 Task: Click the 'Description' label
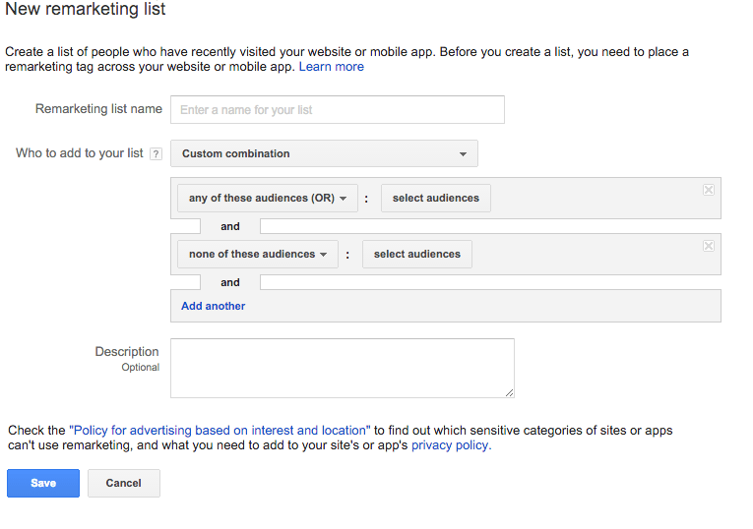(x=127, y=352)
